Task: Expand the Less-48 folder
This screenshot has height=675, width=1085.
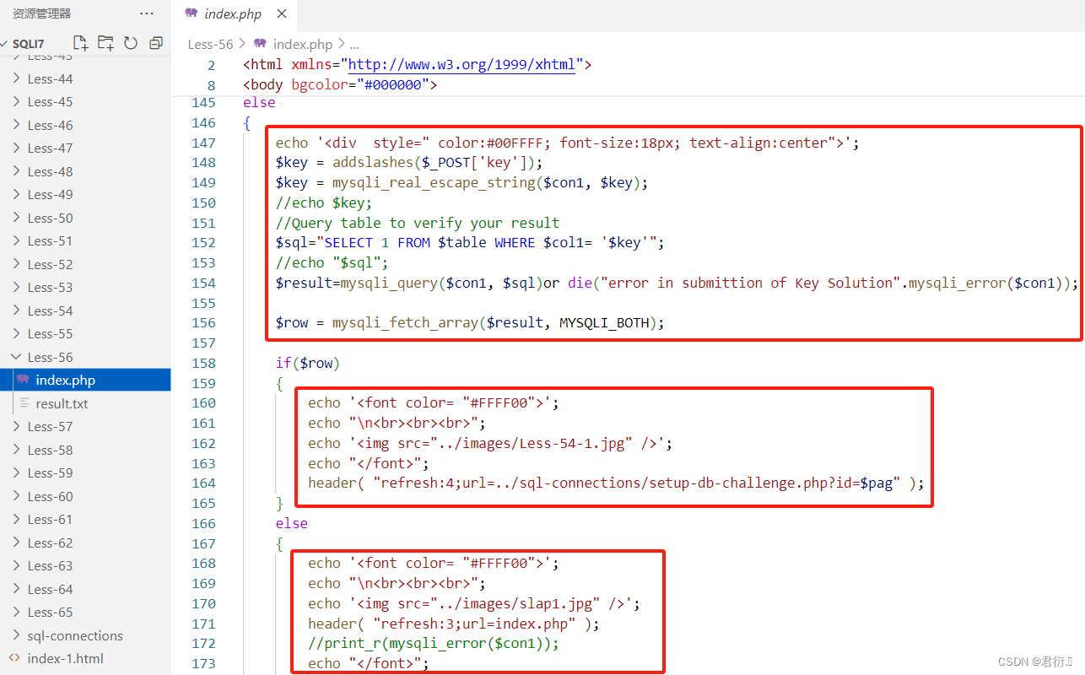Action: coord(85,171)
